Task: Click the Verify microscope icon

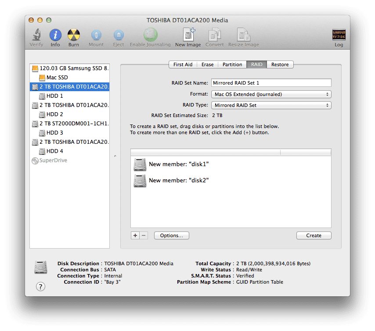Action: tap(36, 35)
